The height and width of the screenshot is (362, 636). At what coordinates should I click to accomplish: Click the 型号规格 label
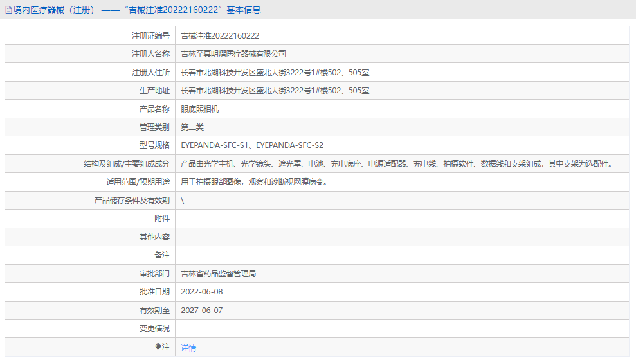pos(154,145)
